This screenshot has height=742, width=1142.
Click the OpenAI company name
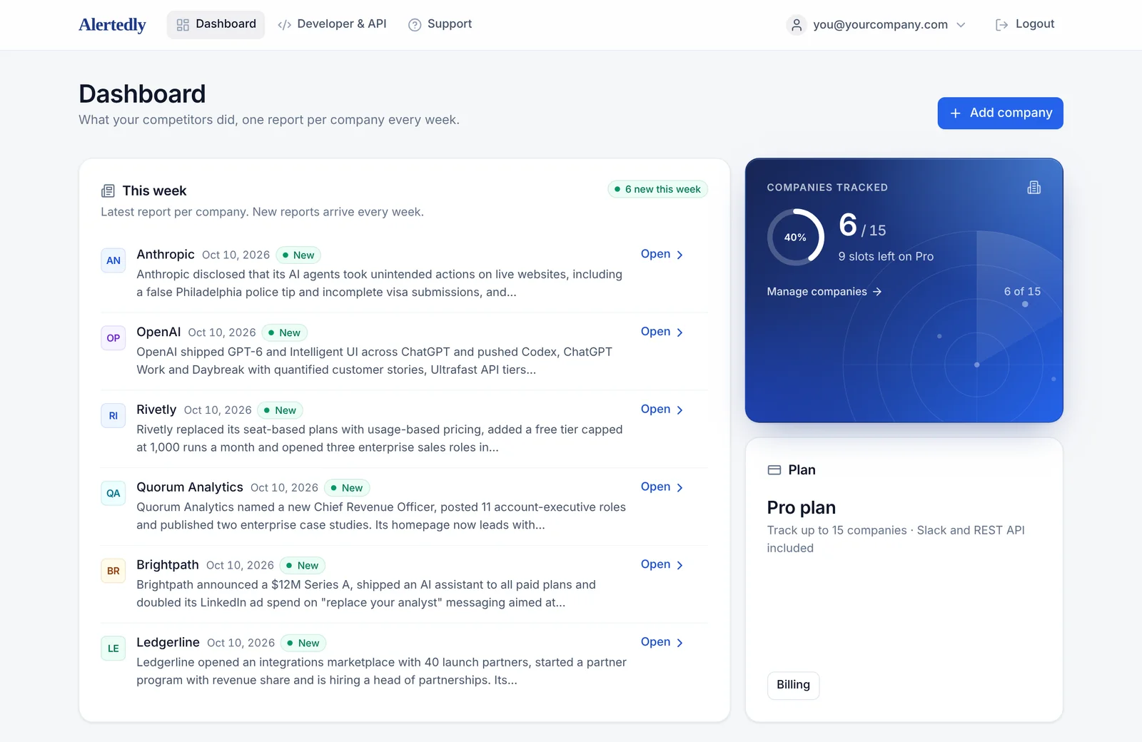(158, 332)
